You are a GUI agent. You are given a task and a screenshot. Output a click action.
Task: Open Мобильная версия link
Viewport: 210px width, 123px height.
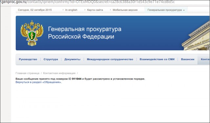[x=125, y=10]
